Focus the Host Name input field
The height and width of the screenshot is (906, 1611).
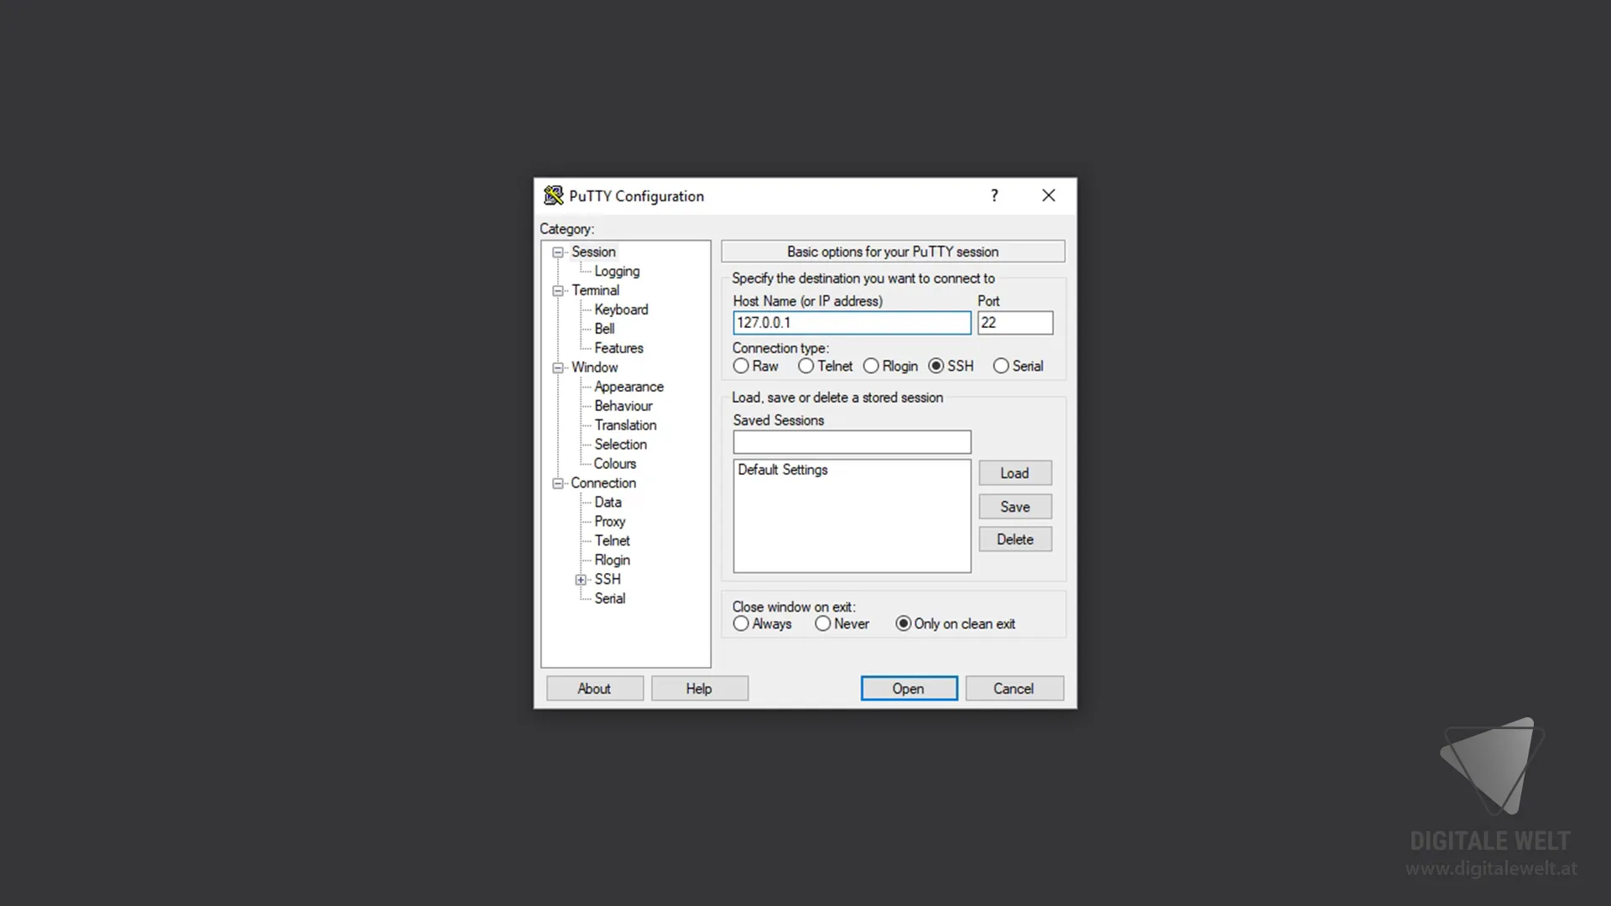pyautogui.click(x=852, y=323)
